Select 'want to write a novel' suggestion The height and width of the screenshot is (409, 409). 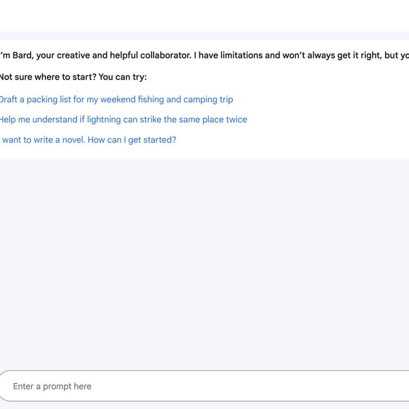point(88,140)
